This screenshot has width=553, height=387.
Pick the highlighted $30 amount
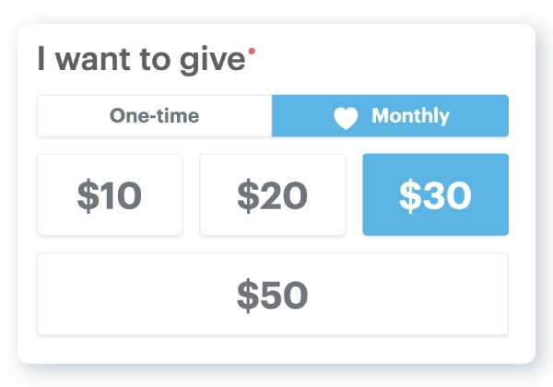tap(435, 194)
